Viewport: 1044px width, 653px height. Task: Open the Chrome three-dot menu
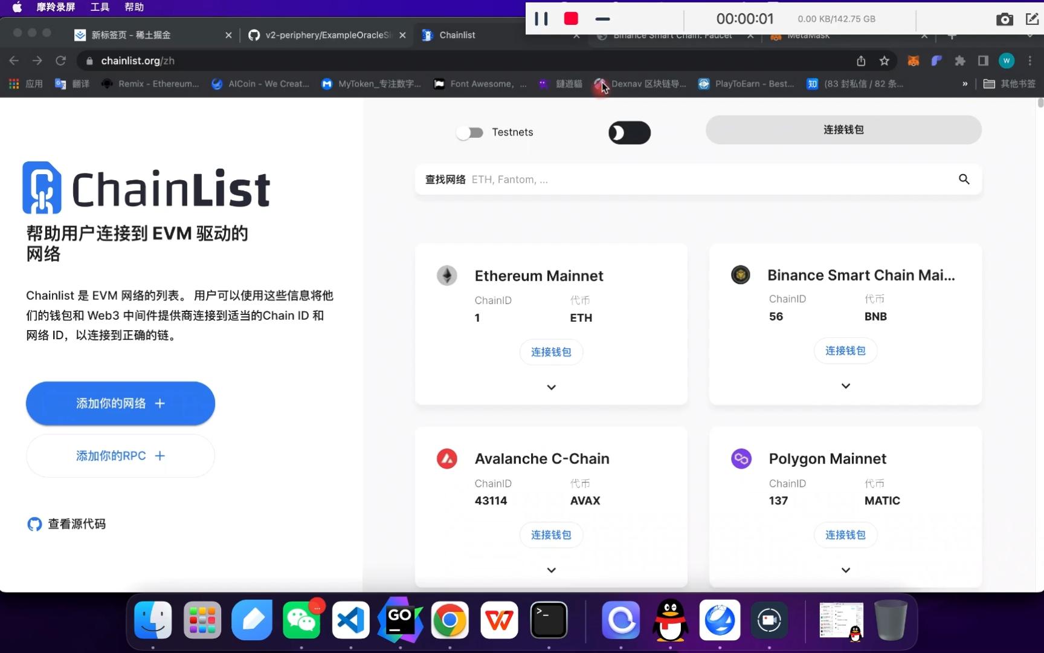pos(1030,60)
